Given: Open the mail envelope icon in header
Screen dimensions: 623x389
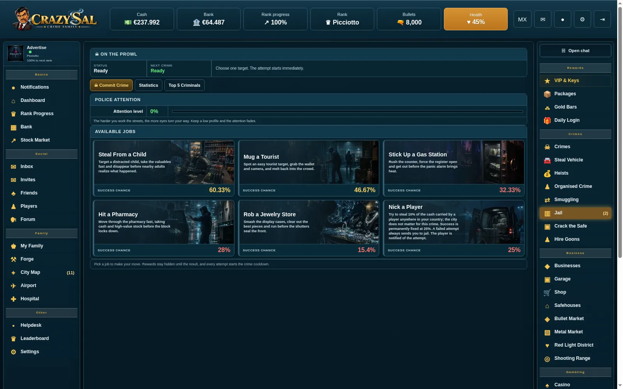Looking at the screenshot, I should tap(542, 19).
